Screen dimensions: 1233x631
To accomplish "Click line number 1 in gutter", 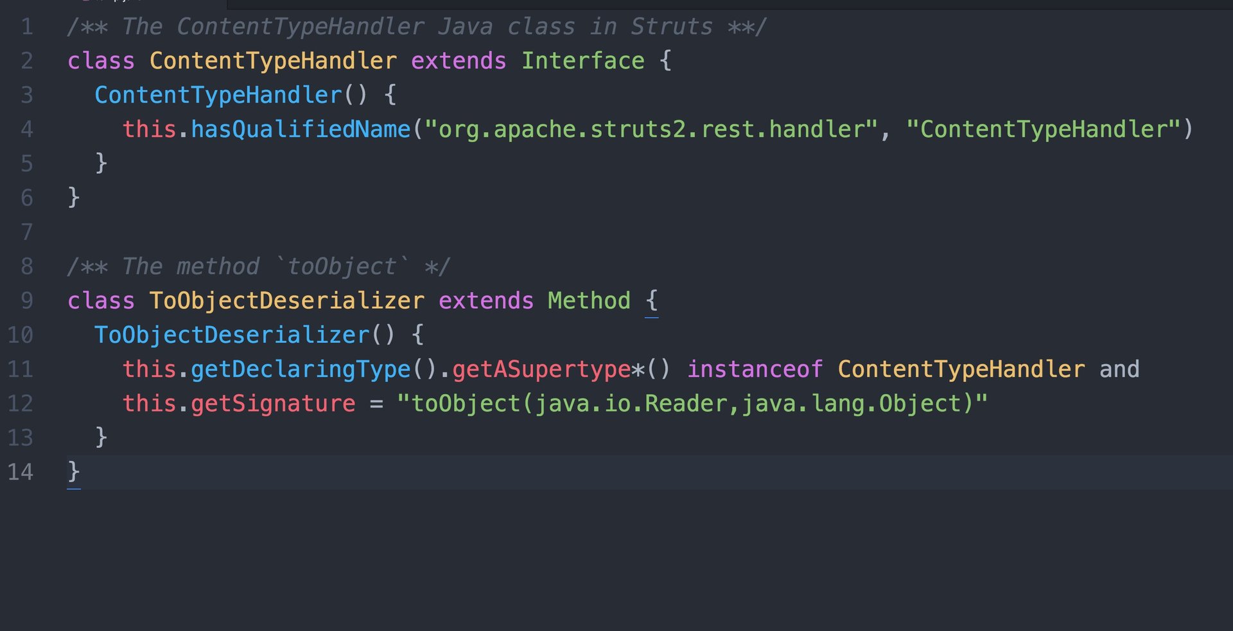I will (x=27, y=26).
